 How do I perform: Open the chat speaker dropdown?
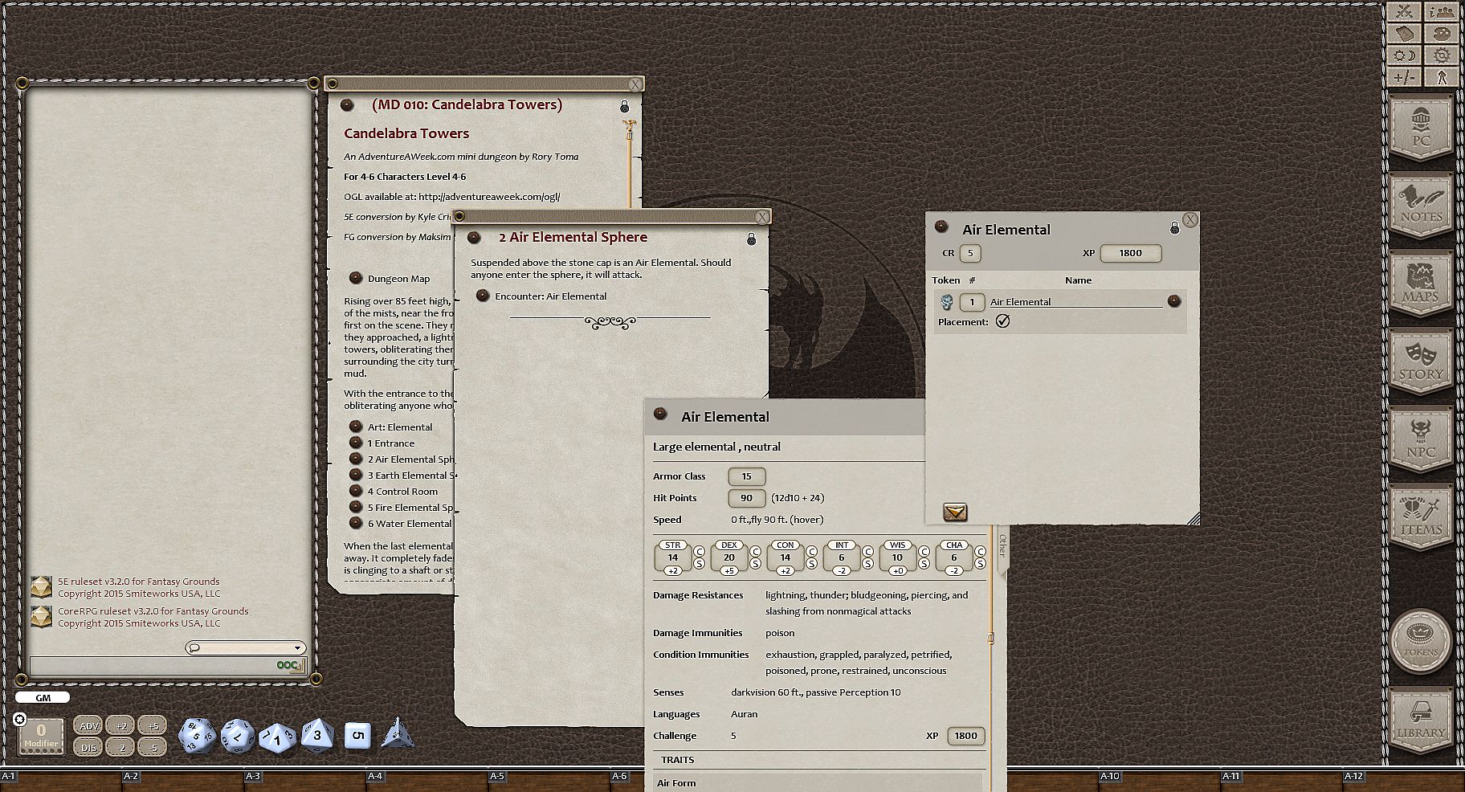coord(246,647)
